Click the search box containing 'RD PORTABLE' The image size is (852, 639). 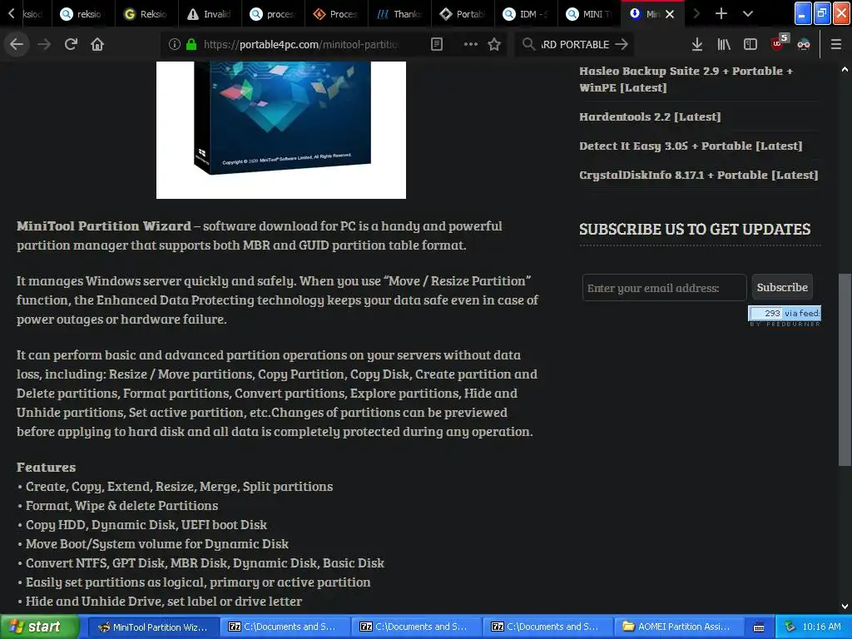tap(576, 44)
